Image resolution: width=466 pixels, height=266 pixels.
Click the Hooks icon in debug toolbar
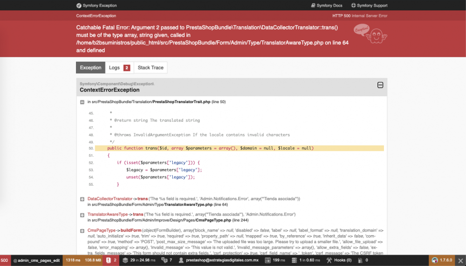[x=329, y=260]
